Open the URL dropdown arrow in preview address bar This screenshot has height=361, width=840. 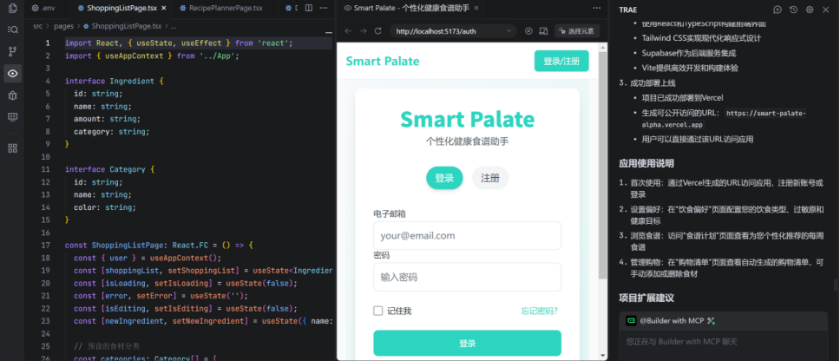pyautogui.click(x=509, y=31)
